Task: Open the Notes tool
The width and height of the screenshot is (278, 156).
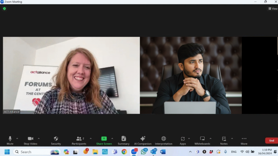Action: click(x=224, y=140)
